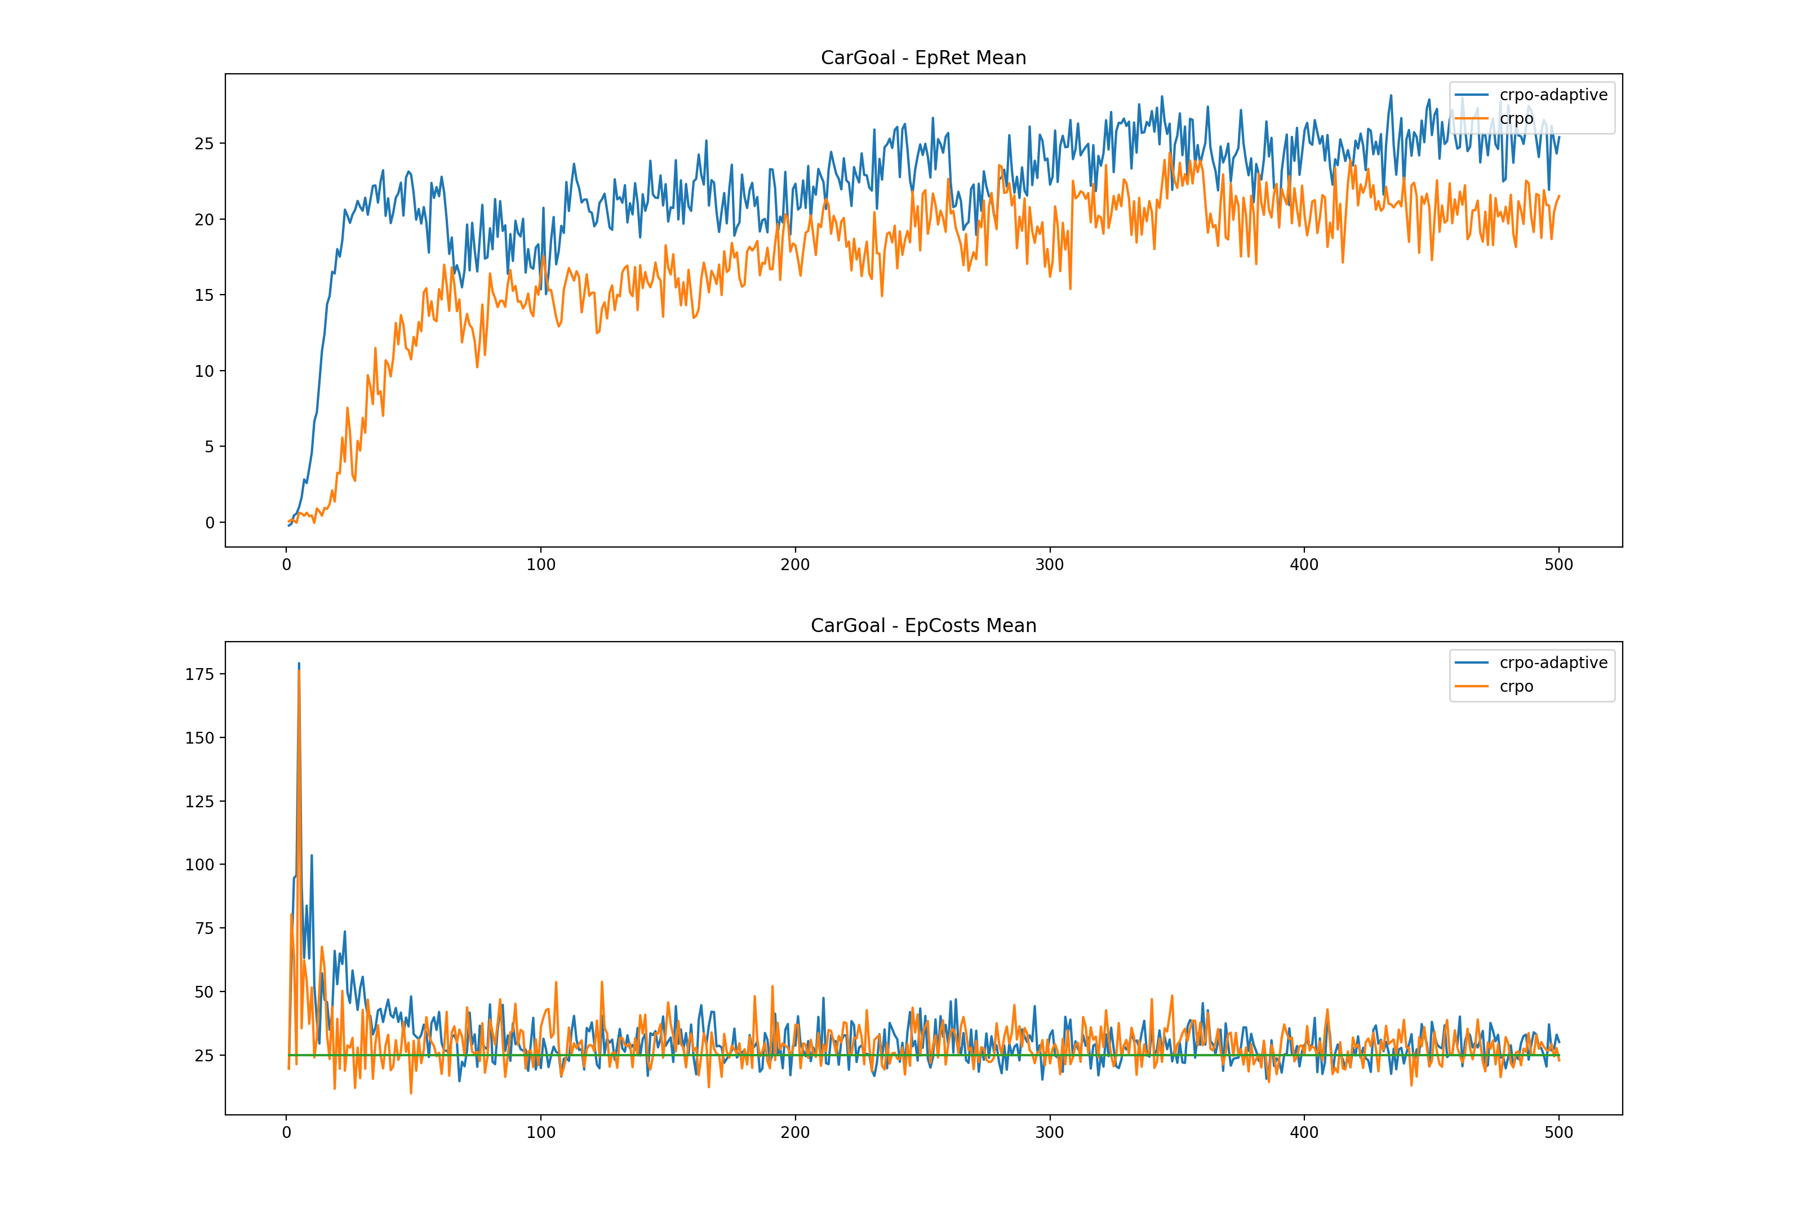Image resolution: width=1803 pixels, height=1205 pixels.
Task: Click the 'CarGoal - EpCosts Mean' chart title
Action: (923, 625)
